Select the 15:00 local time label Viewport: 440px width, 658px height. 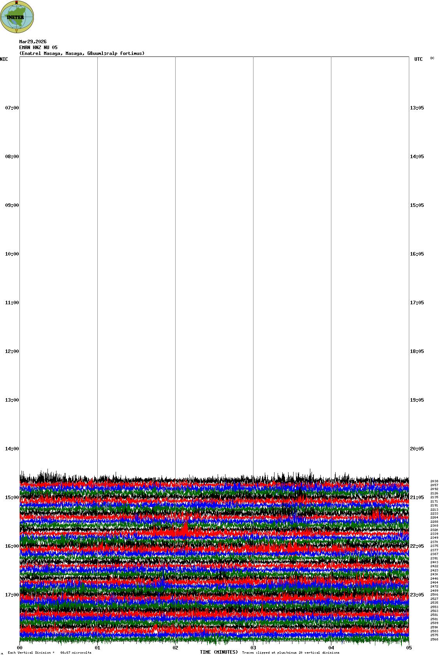click(12, 497)
